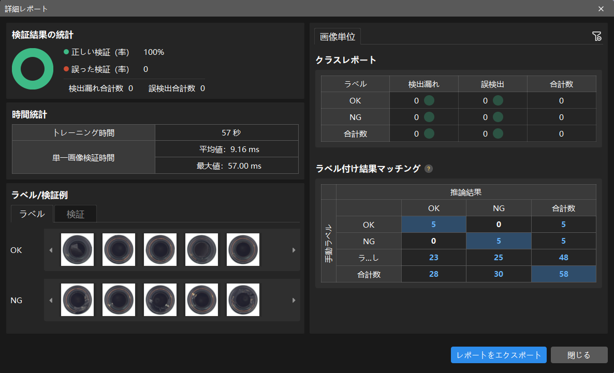
Task: Click the green verification rate donut chart
Action: click(33, 69)
